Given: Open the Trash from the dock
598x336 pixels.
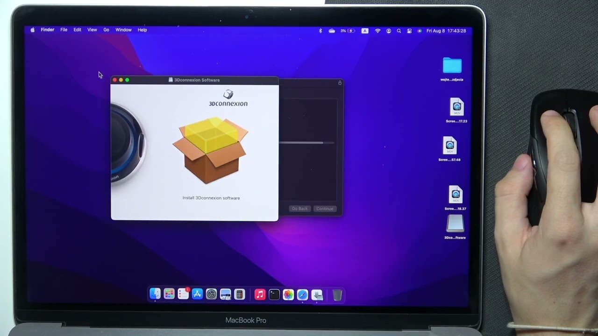Looking at the screenshot, I should point(337,294).
